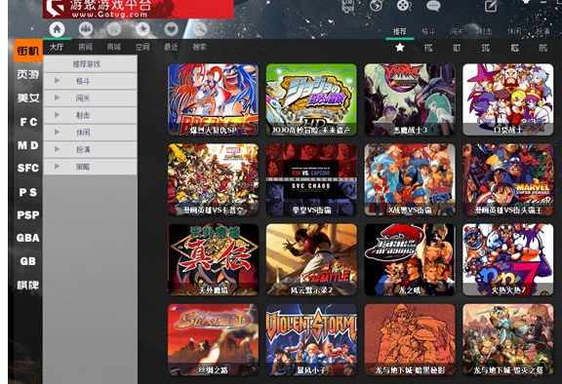Click the globe icon at top
Image resolution: width=562 pixels, height=384 pixels.
(x=376, y=6)
